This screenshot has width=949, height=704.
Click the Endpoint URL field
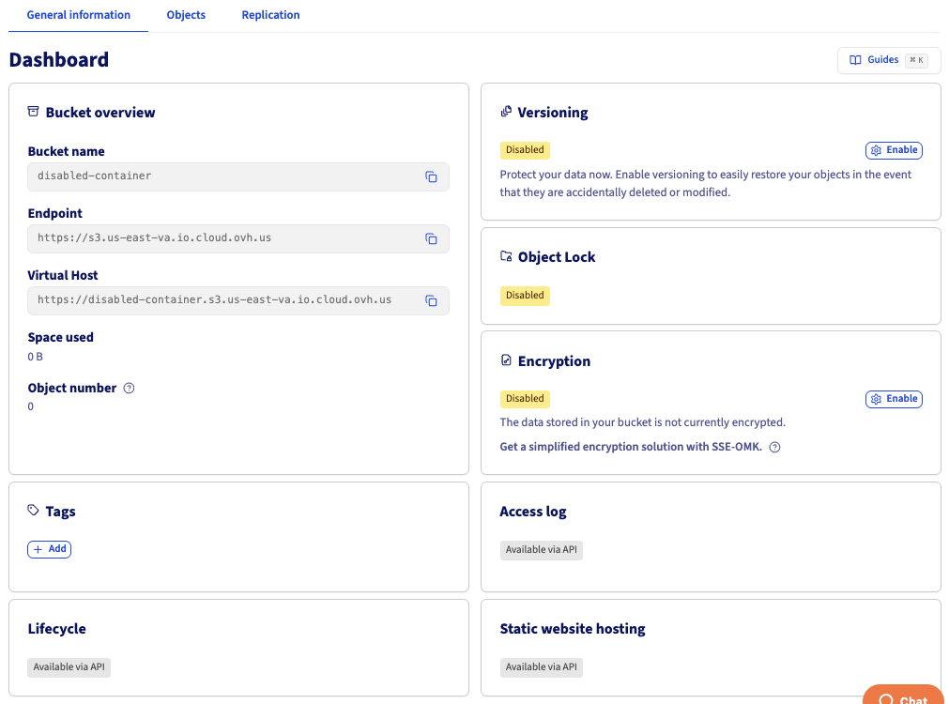pyautogui.click(x=238, y=238)
